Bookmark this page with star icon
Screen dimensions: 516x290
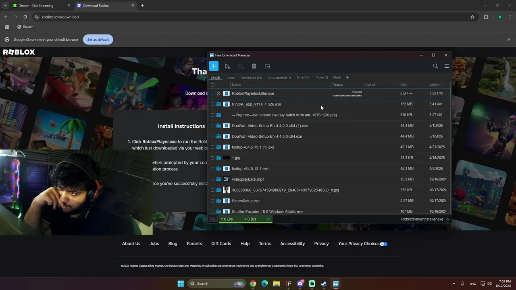point(472,17)
